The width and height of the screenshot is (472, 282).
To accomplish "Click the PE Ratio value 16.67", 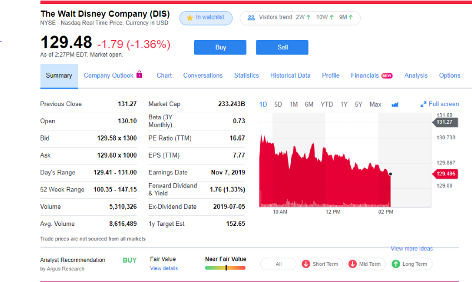I will (x=237, y=138).
